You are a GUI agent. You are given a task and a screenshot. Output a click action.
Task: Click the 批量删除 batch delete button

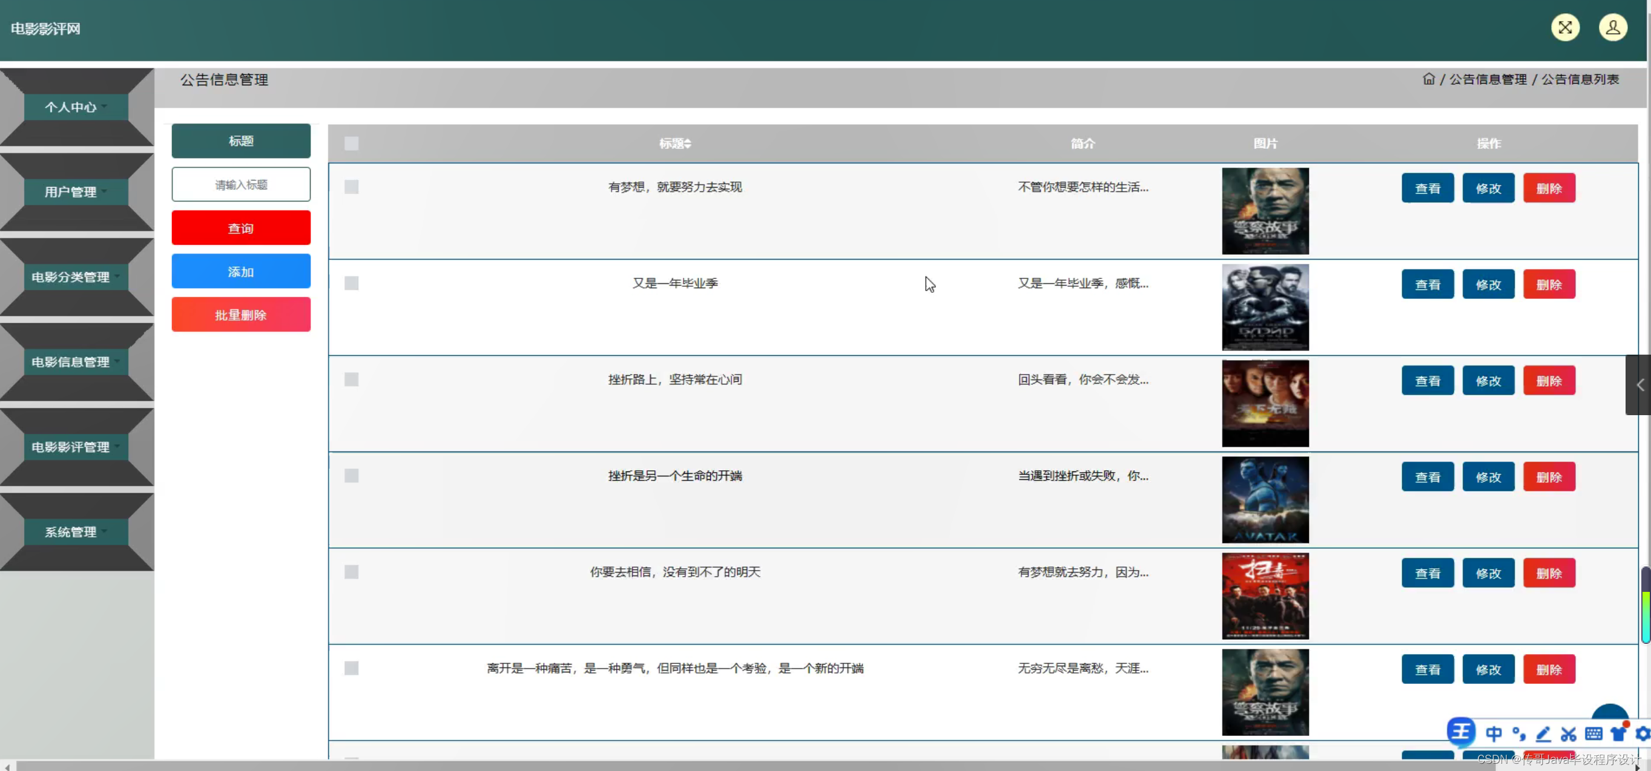[x=240, y=314]
